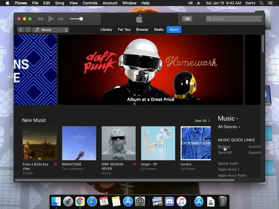Open the Apple Music Radio link
This screenshot has width=279, height=209.
click(x=232, y=176)
